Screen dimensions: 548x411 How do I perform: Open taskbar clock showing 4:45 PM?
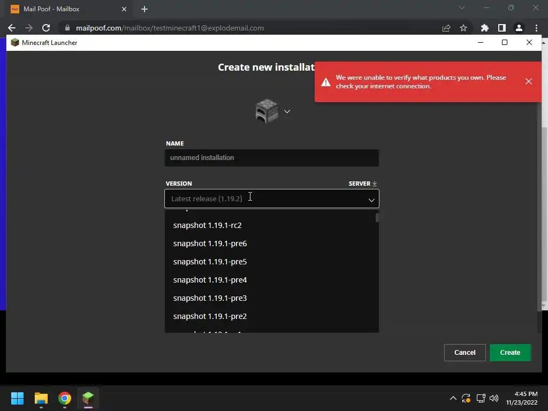pos(522,398)
